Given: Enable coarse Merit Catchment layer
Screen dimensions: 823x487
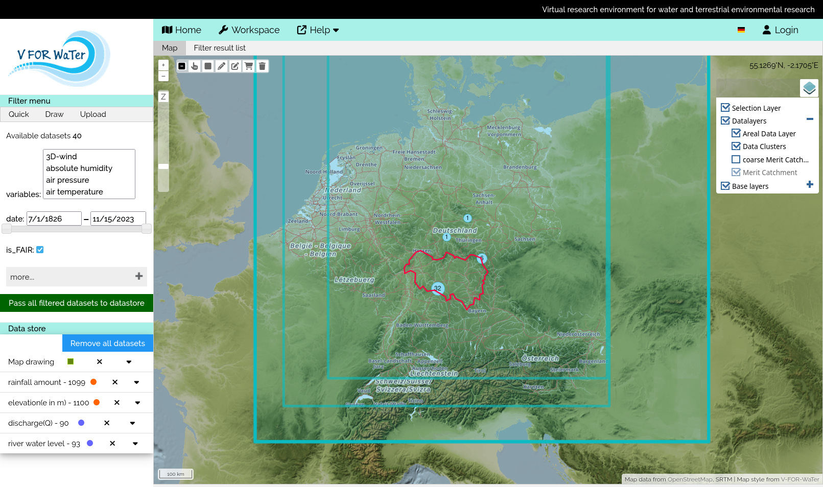Looking at the screenshot, I should tap(736, 160).
